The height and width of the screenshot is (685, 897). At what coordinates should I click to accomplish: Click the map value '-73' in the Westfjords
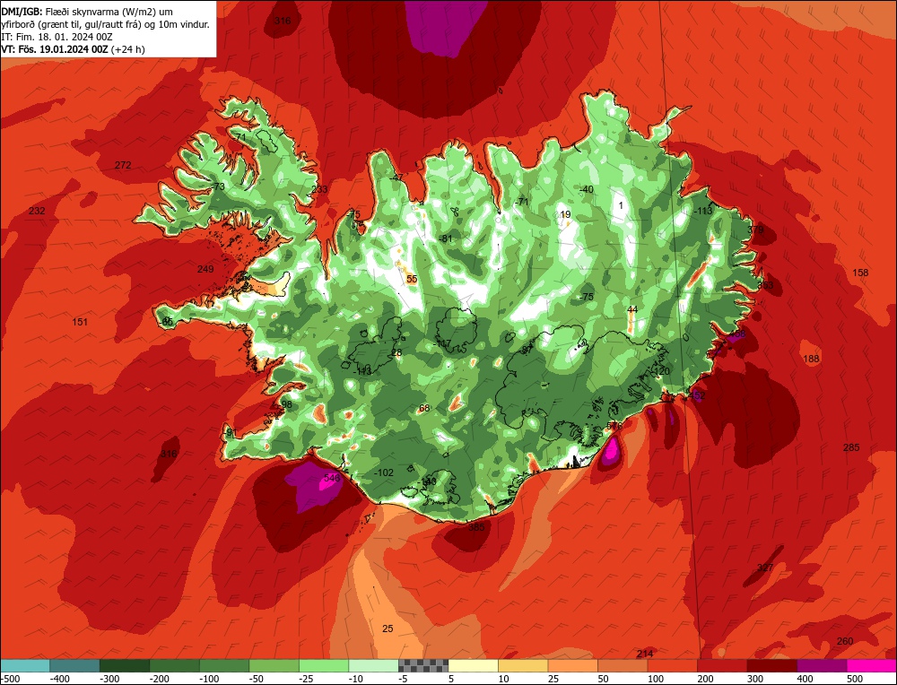coord(218,187)
